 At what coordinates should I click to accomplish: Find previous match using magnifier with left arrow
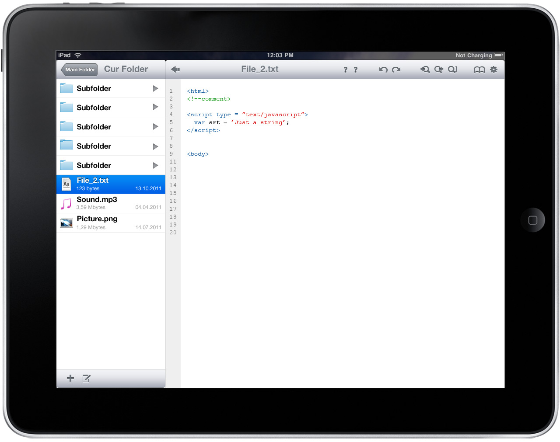tap(425, 69)
